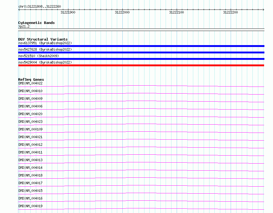
Task: Select transcript DMD|NM_004009
Action: (x=30, y=99)
